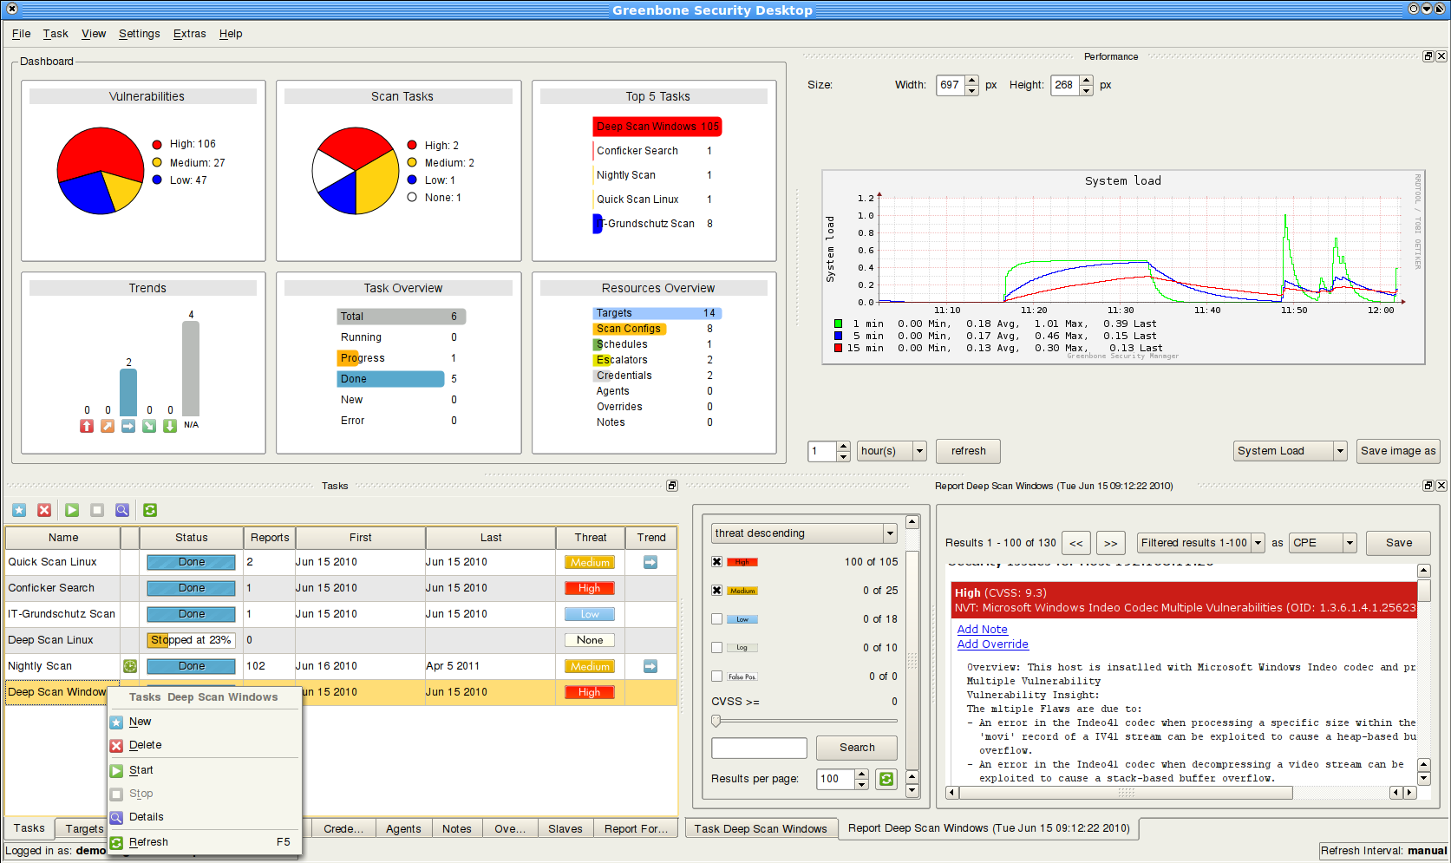Click the orange rising trend icon in Trends
Image resolution: width=1451 pixels, height=863 pixels.
pyautogui.click(x=108, y=426)
